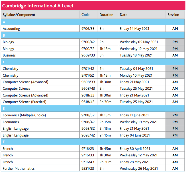This screenshot has width=186, height=172.
Task: Select the Computer Science (Practical) cell
Action: coord(24,102)
